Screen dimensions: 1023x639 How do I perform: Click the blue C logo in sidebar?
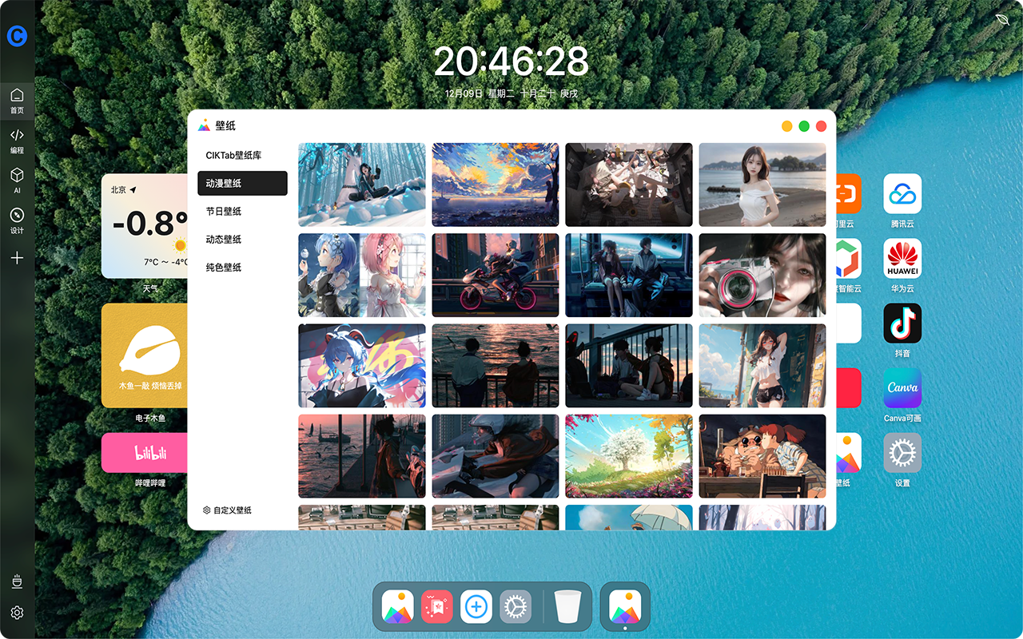pos(17,36)
